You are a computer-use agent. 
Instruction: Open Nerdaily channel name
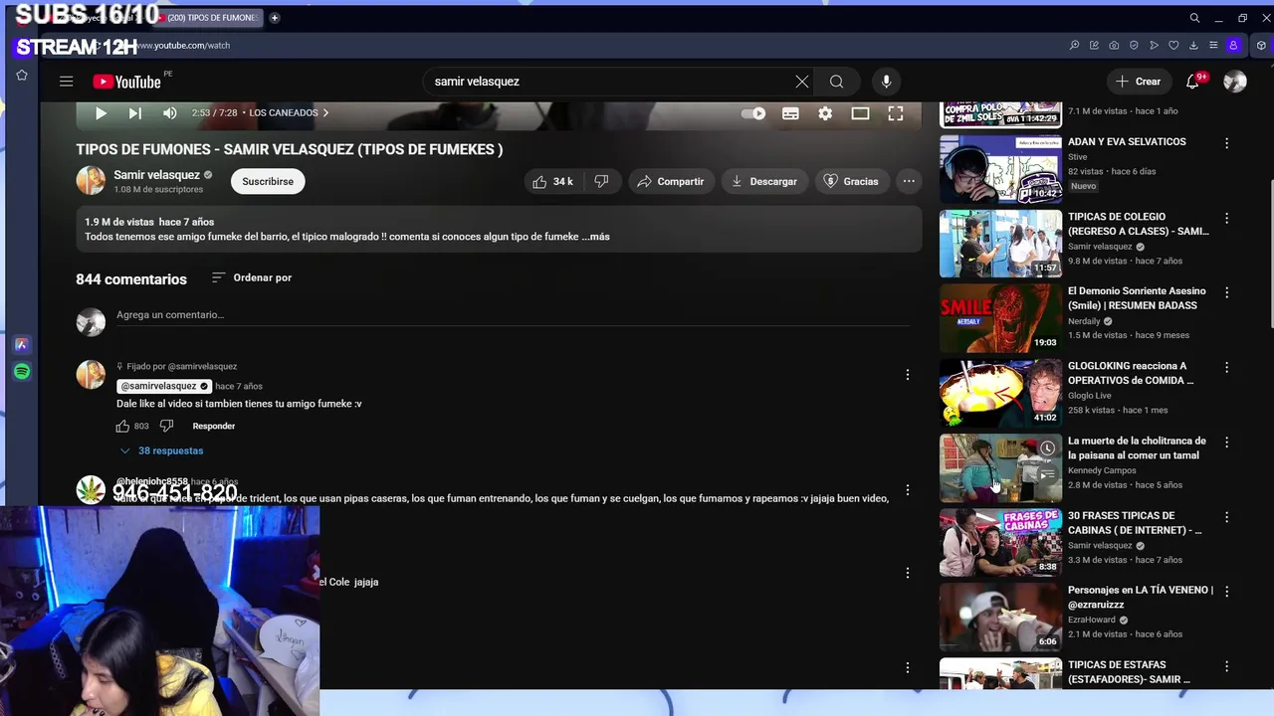click(1084, 321)
